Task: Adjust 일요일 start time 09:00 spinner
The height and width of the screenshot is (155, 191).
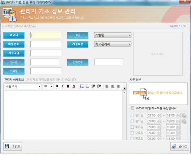Action: [x=158, y=115]
